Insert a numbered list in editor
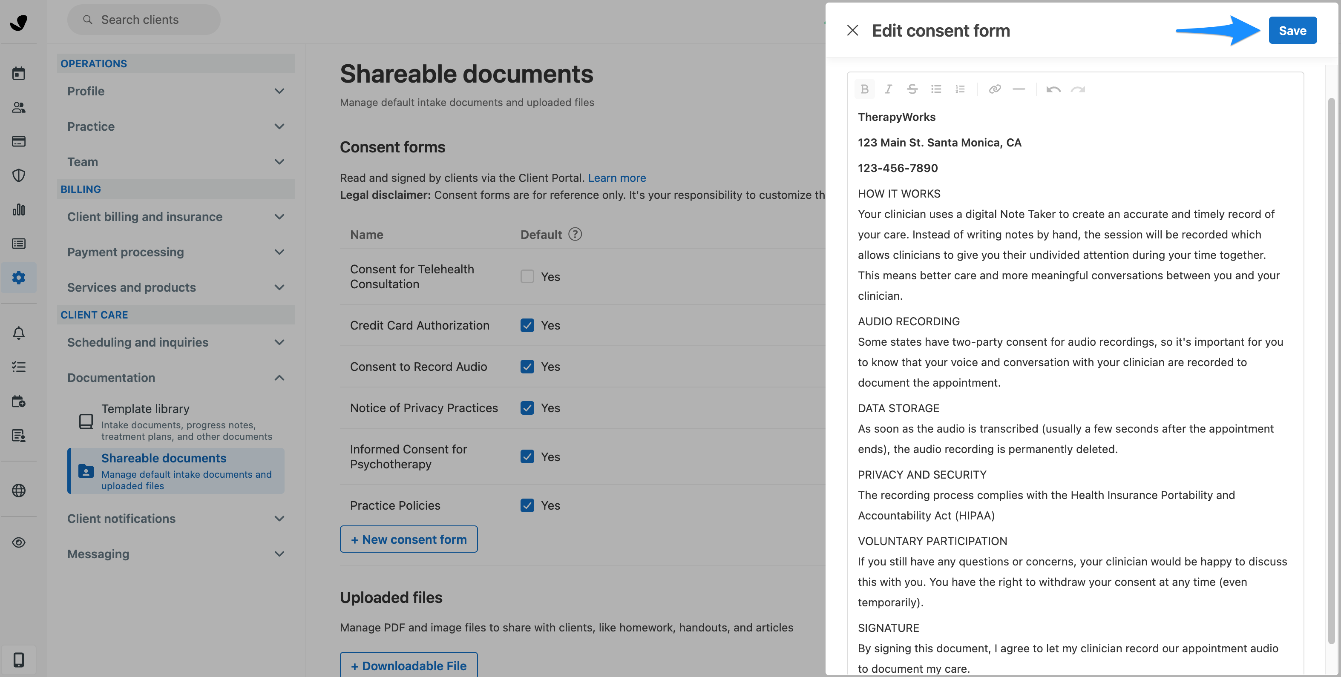This screenshot has width=1341, height=677. click(960, 89)
